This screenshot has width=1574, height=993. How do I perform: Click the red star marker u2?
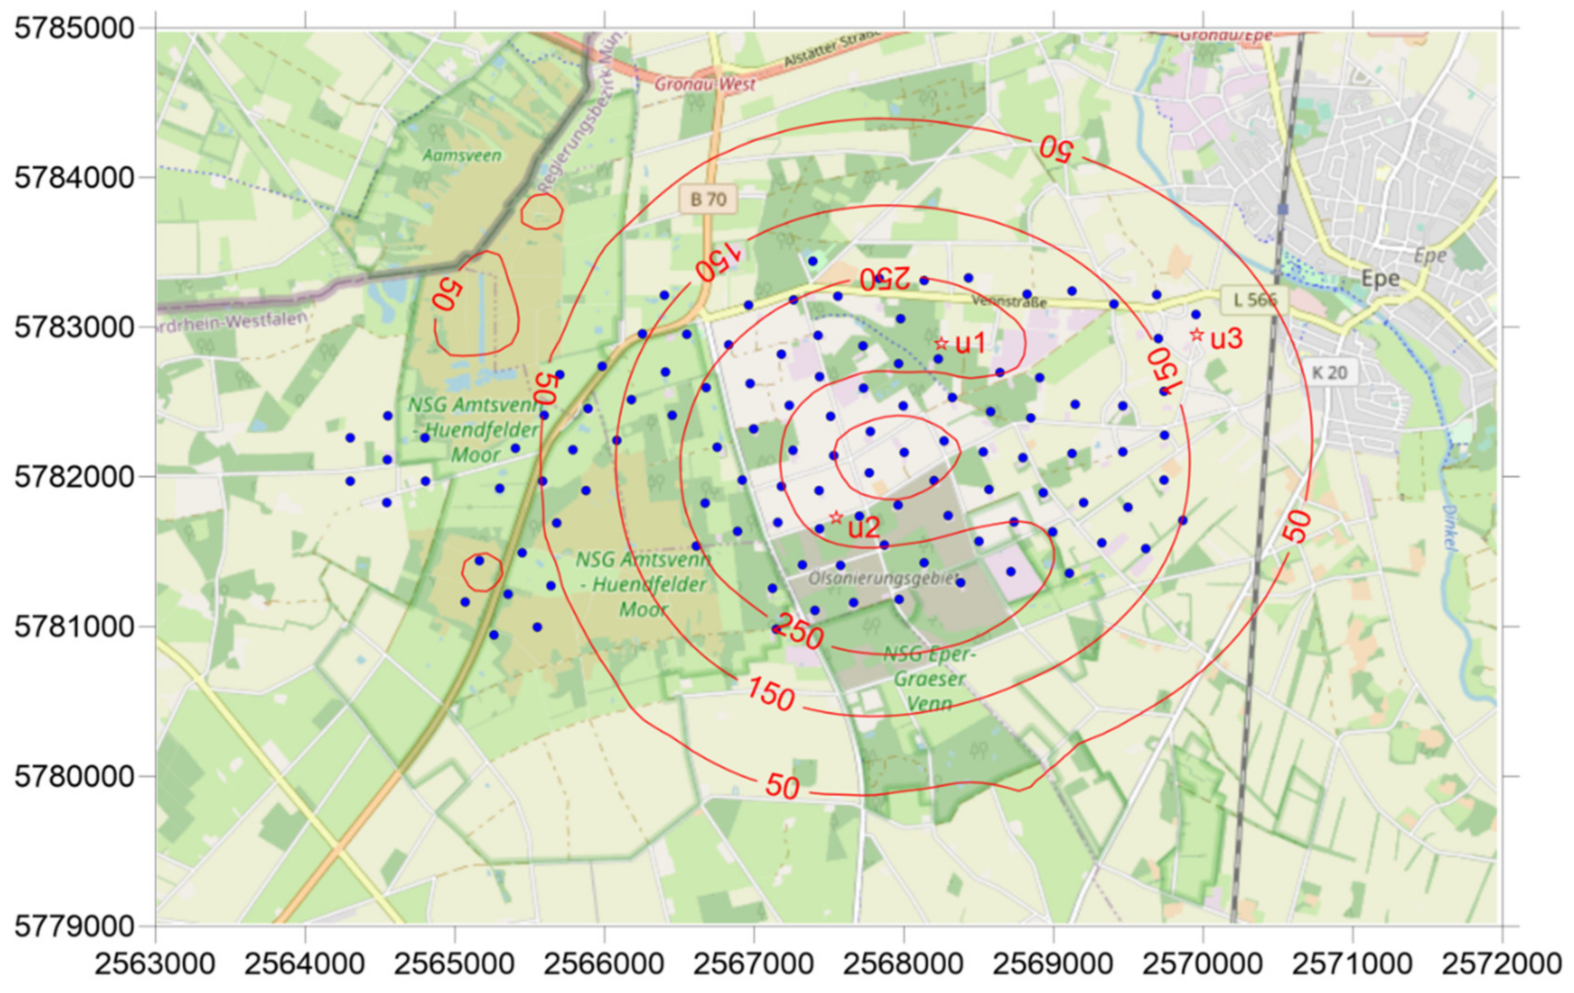[836, 518]
